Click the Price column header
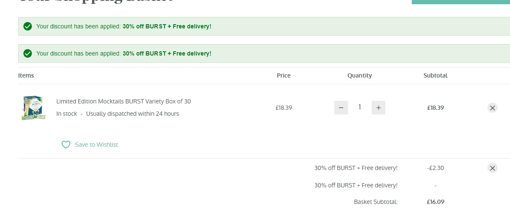This screenshot has width=510, height=209. pyautogui.click(x=284, y=75)
